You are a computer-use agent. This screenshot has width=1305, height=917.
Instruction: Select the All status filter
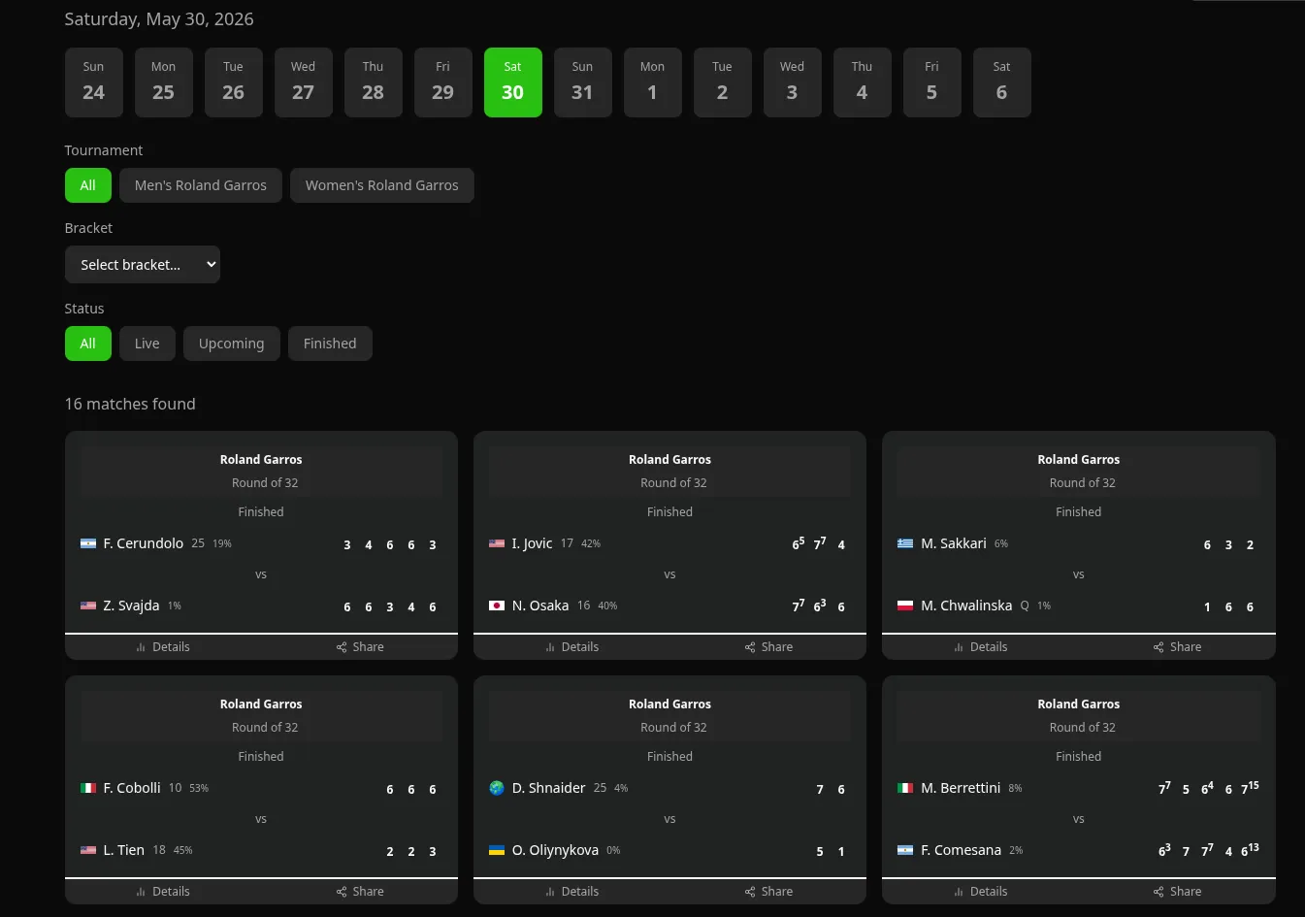pos(88,344)
